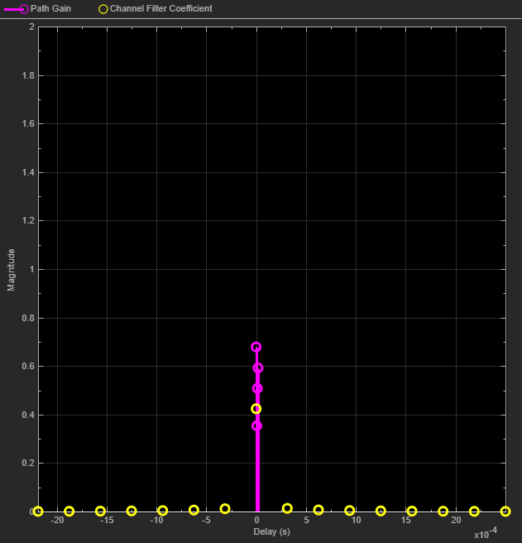Image resolution: width=522 pixels, height=543 pixels.
Task: Click the y-axis tick label 2
Action: (x=31, y=26)
